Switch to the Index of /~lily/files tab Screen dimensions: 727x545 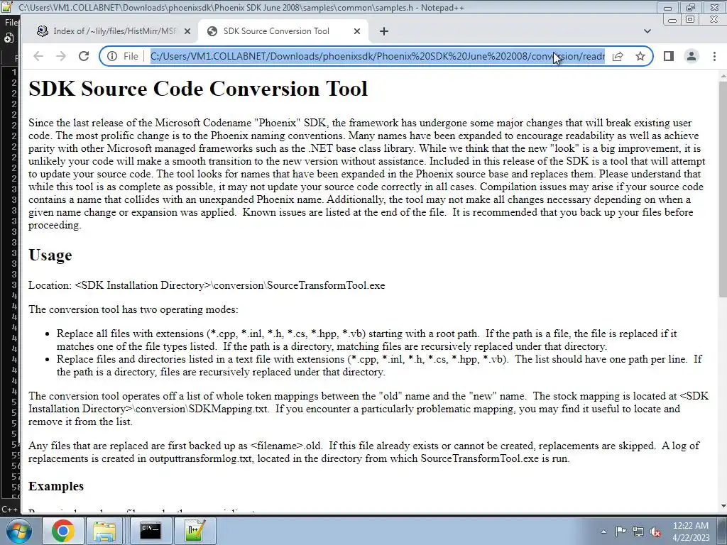pyautogui.click(x=114, y=31)
